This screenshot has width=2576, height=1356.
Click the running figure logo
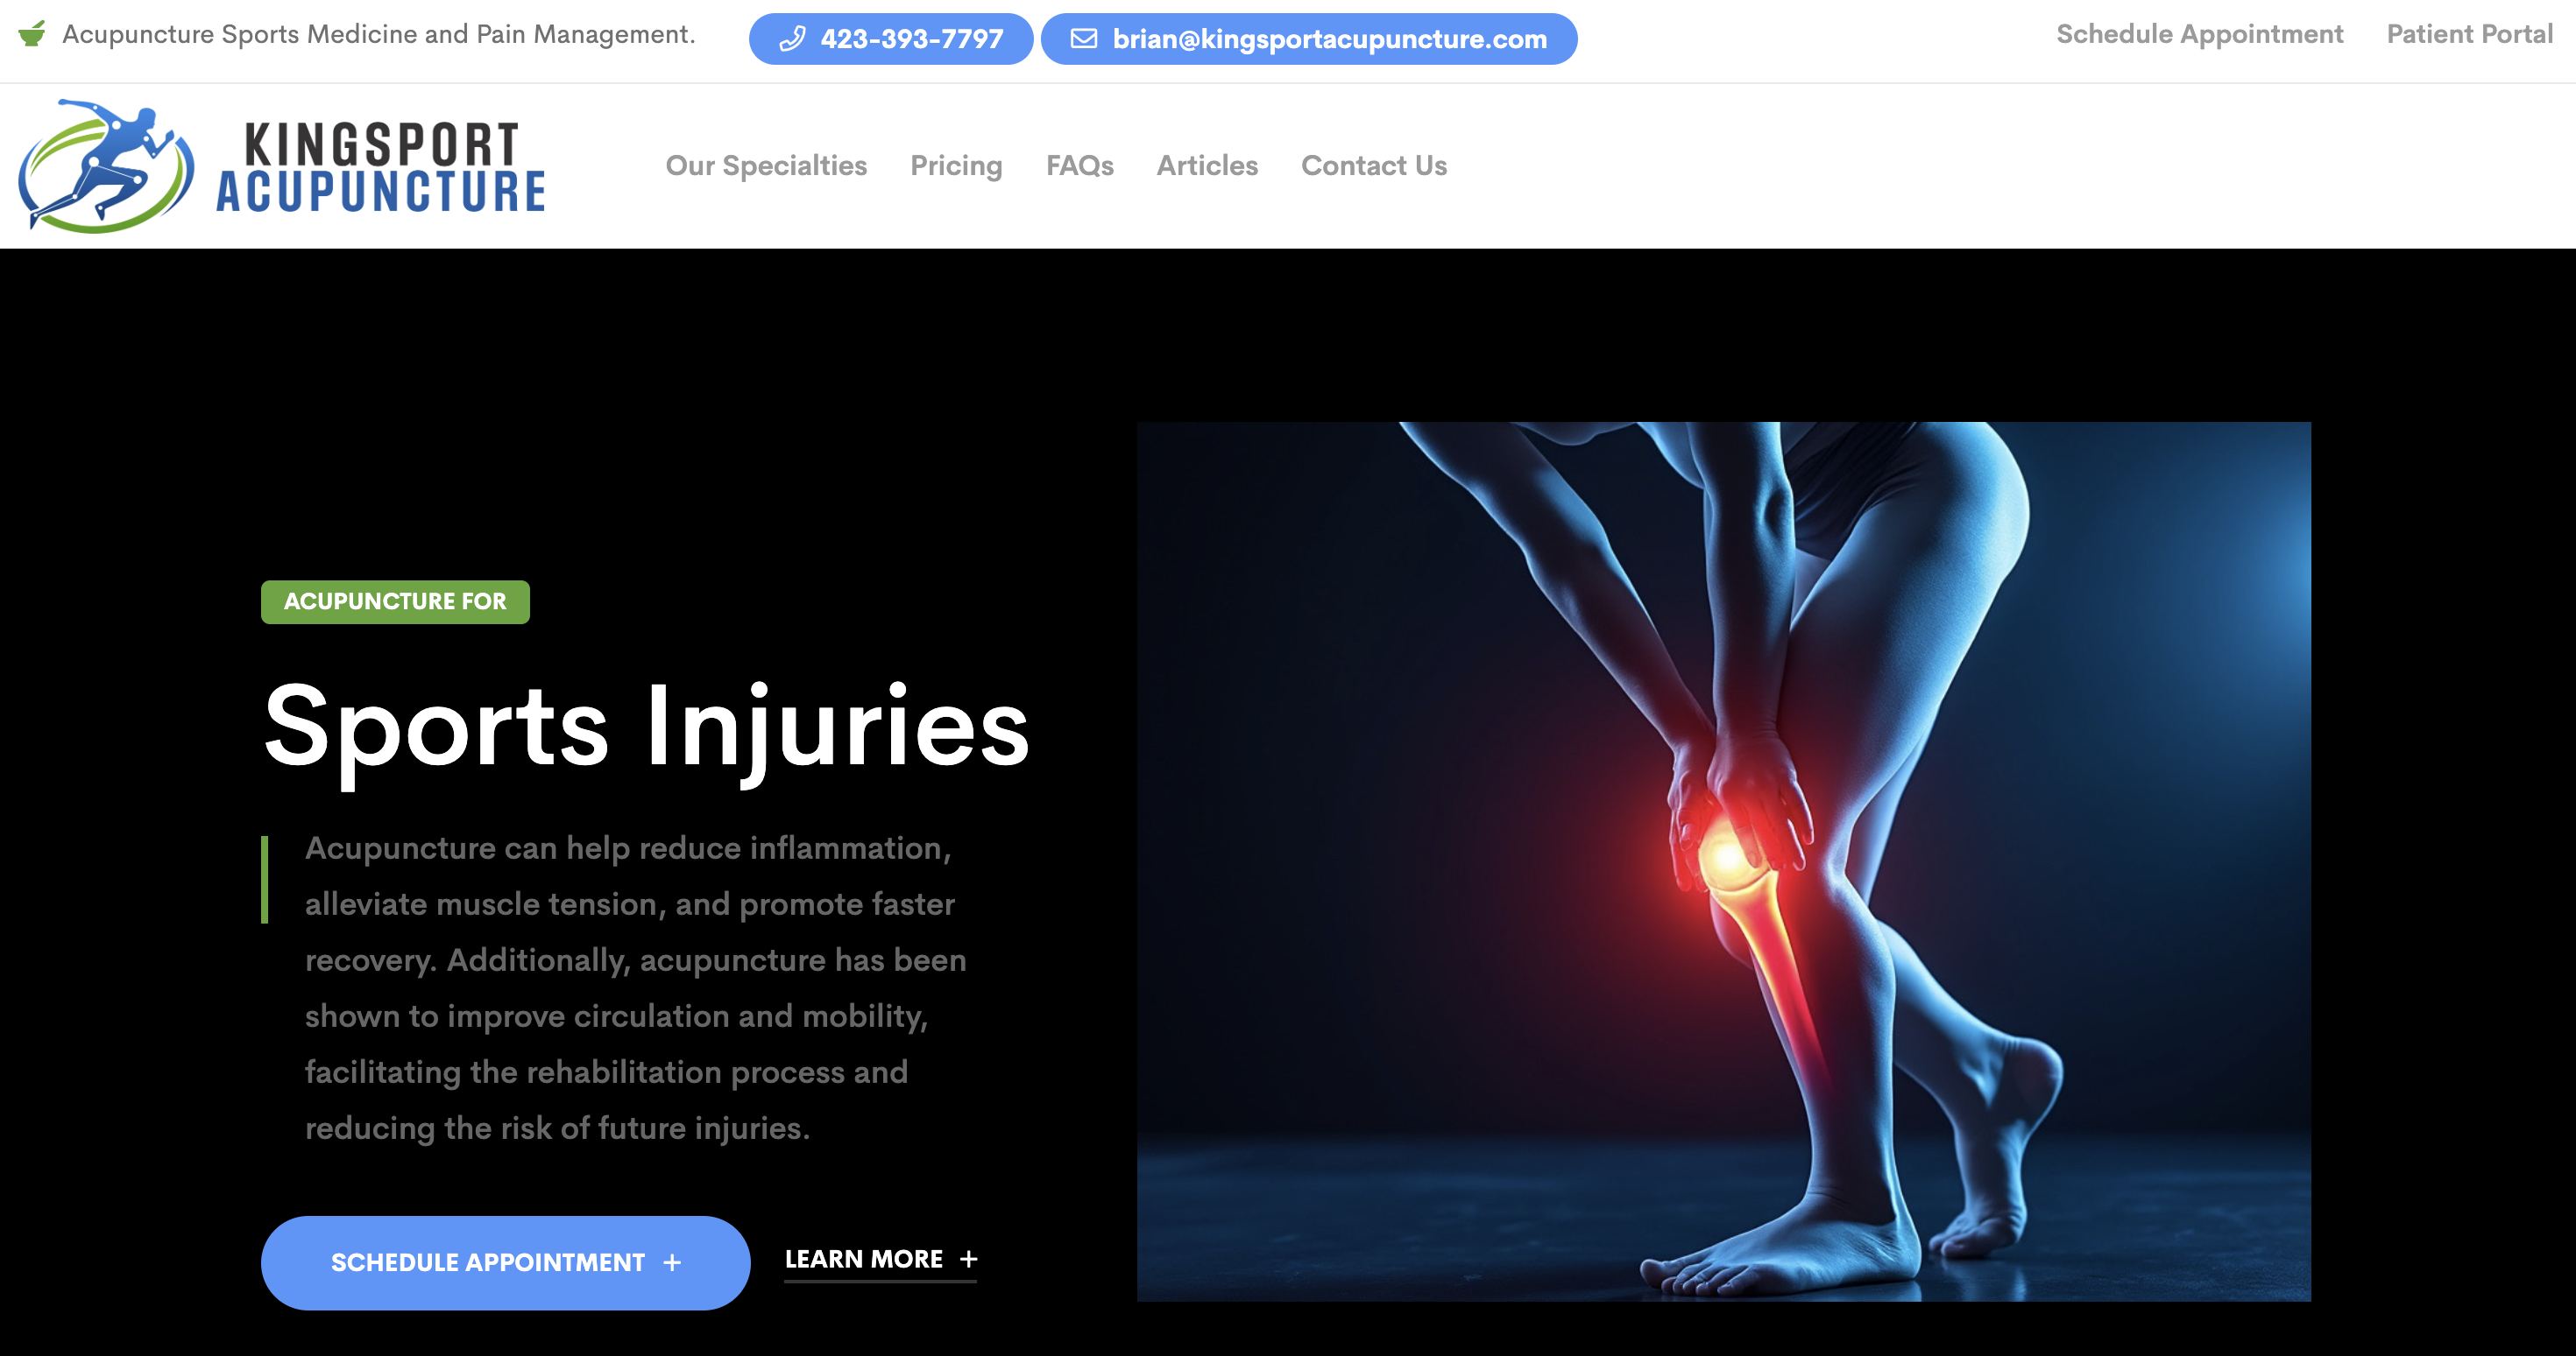click(106, 165)
